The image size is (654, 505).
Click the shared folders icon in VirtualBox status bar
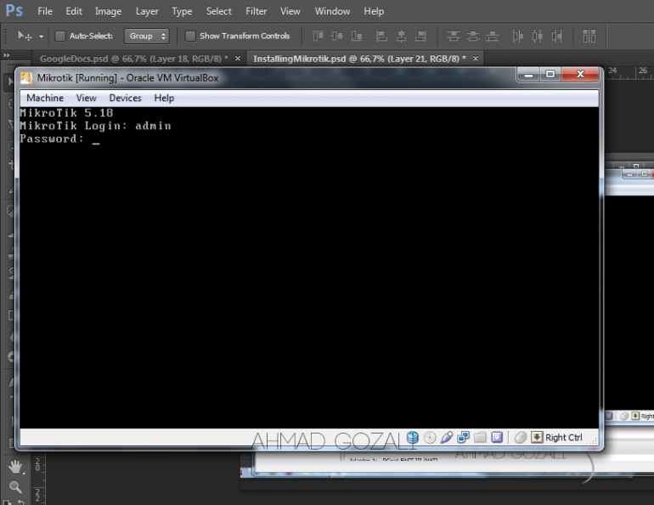(480, 438)
